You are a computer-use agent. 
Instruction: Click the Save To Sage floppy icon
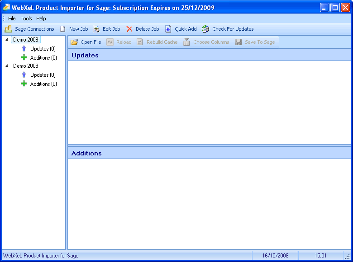point(239,42)
